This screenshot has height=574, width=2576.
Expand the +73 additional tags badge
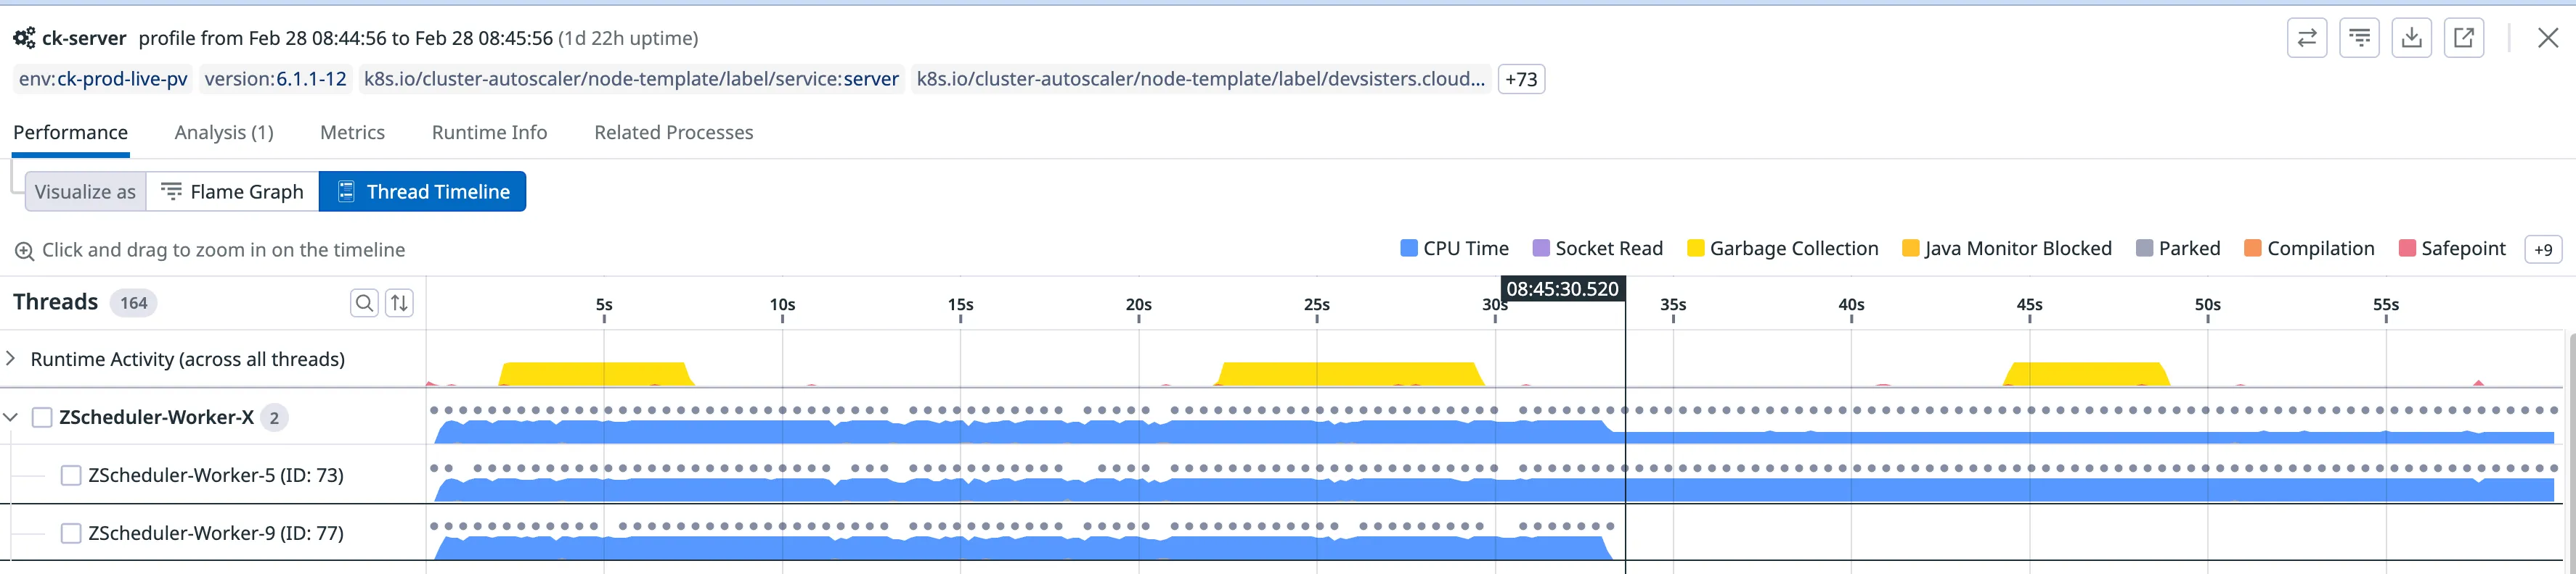[x=1520, y=79]
